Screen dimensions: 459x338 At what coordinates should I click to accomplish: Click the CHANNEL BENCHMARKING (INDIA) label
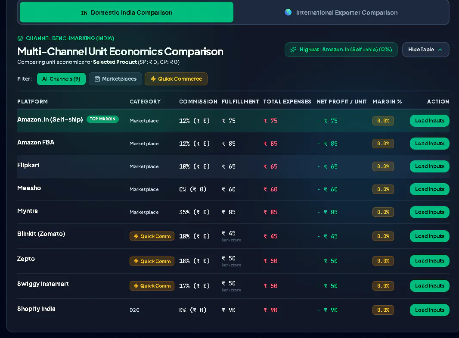pyautogui.click(x=70, y=38)
